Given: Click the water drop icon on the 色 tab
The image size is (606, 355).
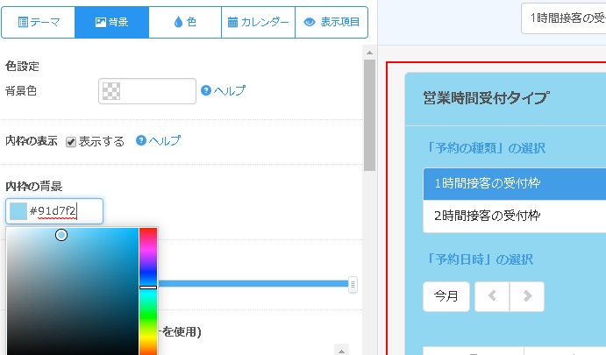Looking at the screenshot, I should pos(178,22).
